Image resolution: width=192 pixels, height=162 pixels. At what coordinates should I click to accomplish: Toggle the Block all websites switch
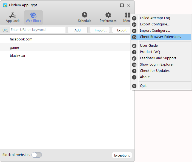[x=37, y=155]
